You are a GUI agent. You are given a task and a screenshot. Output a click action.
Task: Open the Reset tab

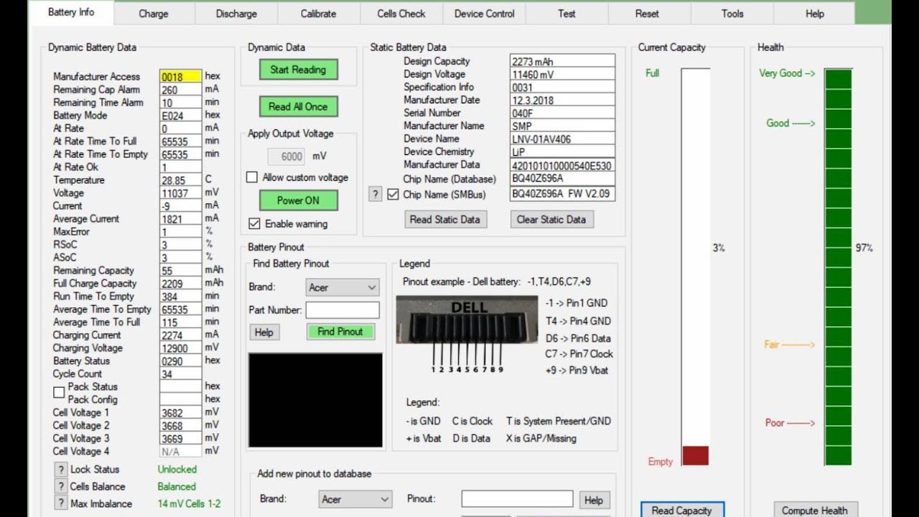click(647, 14)
